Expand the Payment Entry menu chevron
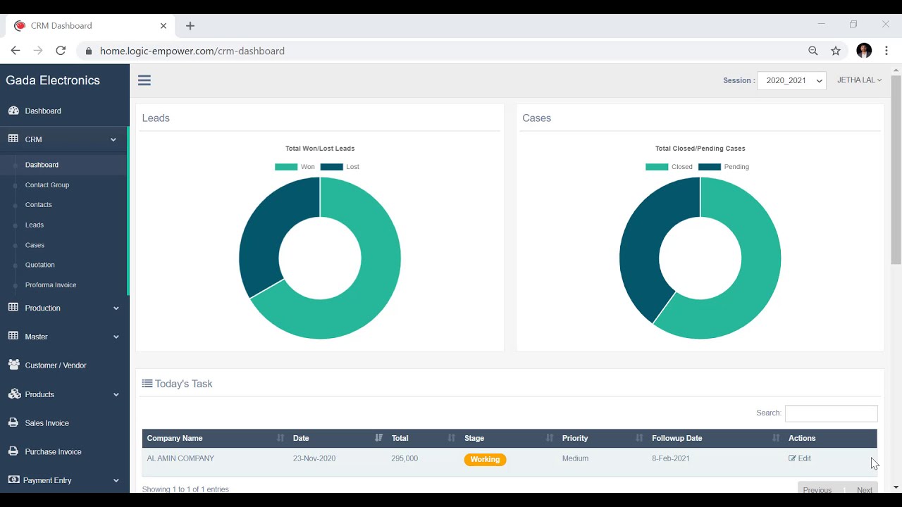 116,480
